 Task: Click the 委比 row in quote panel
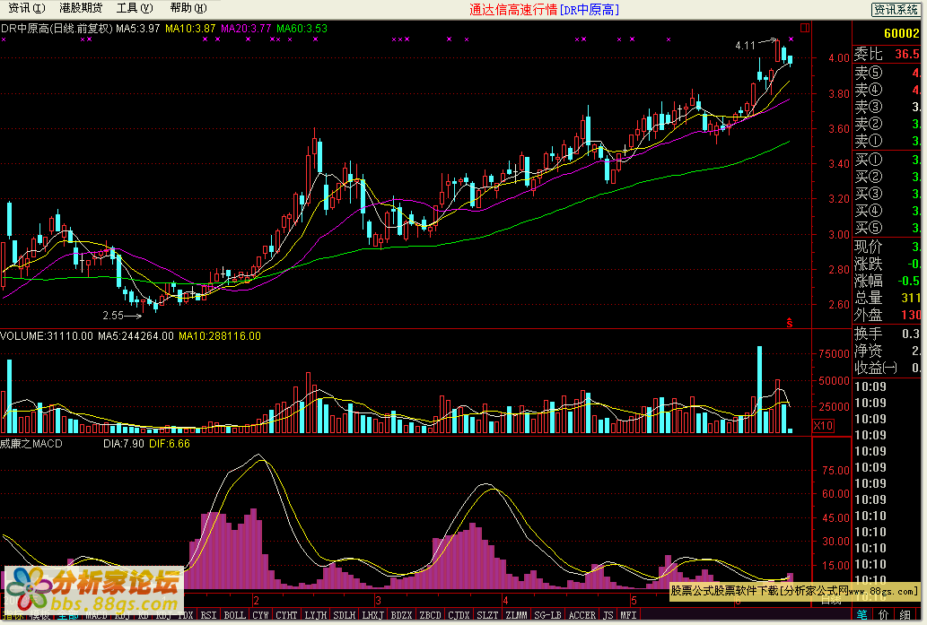[x=887, y=54]
